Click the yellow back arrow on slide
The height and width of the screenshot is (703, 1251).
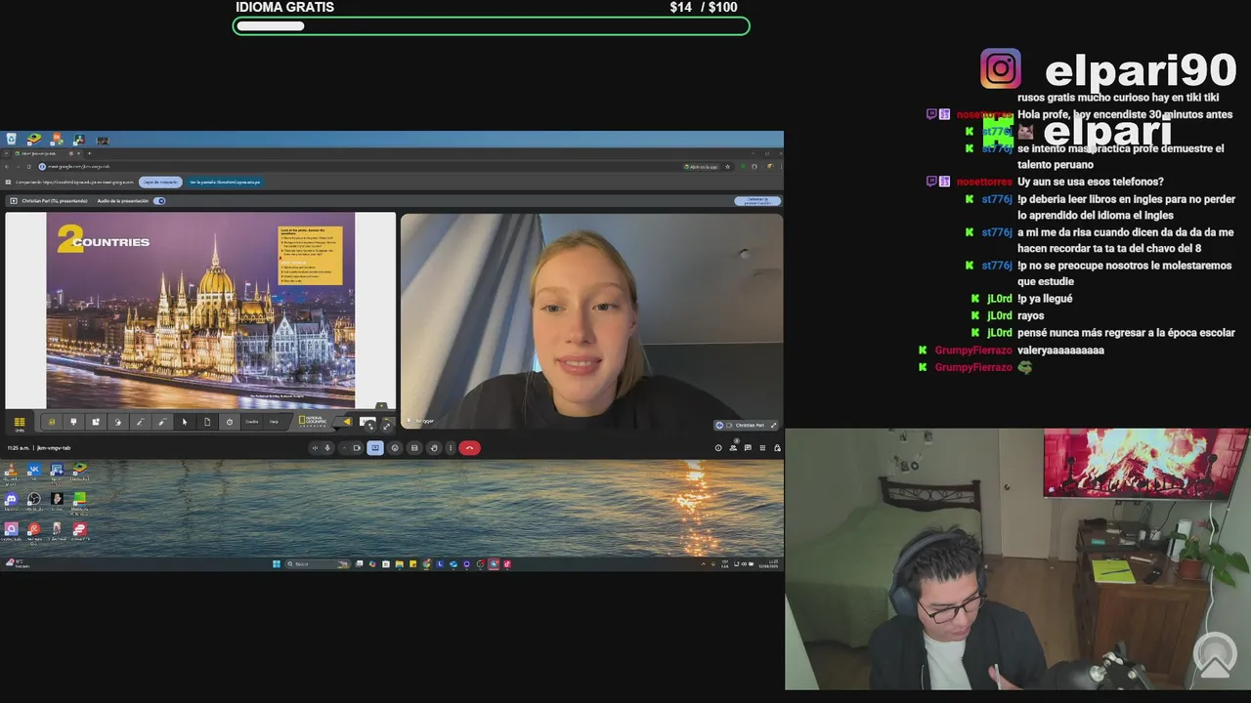point(347,422)
